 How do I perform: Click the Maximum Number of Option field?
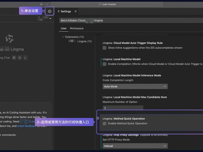click(123, 108)
